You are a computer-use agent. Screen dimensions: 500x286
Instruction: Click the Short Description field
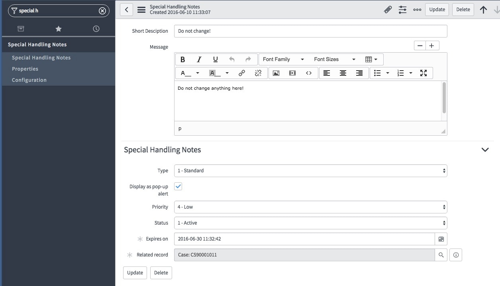coord(310,31)
